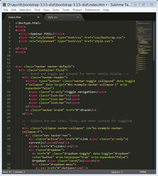Switch to the style.css tab
The height and width of the screenshot is (176, 158).
click(64, 17)
